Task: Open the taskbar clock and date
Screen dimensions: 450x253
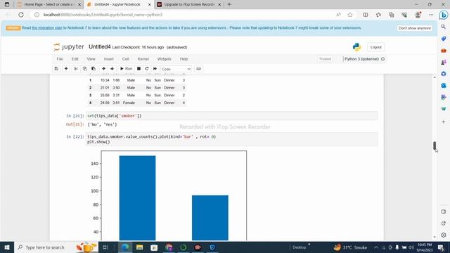Action: pyautogui.click(x=425, y=247)
